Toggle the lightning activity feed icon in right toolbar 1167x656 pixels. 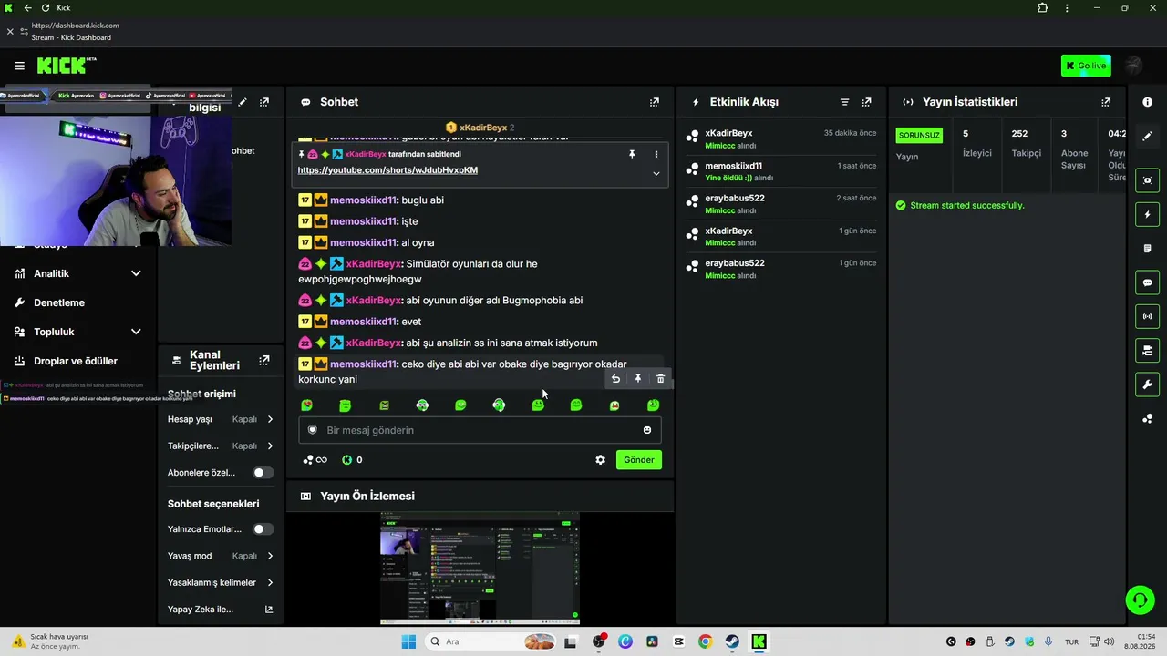1147,215
